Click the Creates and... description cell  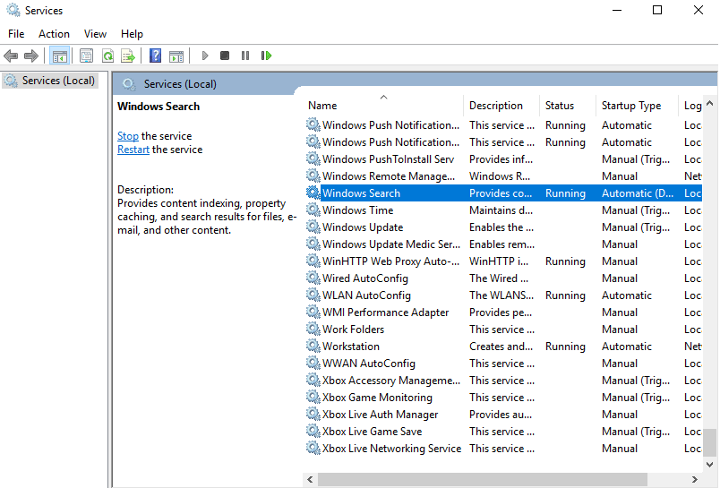(x=501, y=347)
